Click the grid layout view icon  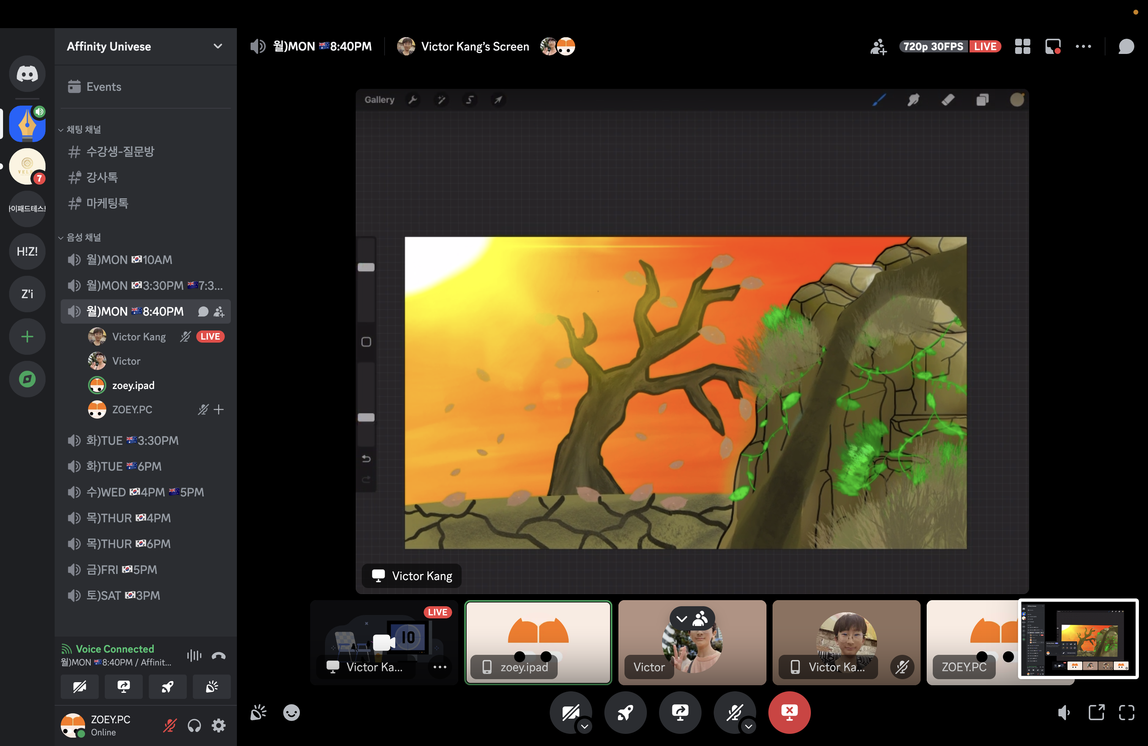(x=1022, y=47)
